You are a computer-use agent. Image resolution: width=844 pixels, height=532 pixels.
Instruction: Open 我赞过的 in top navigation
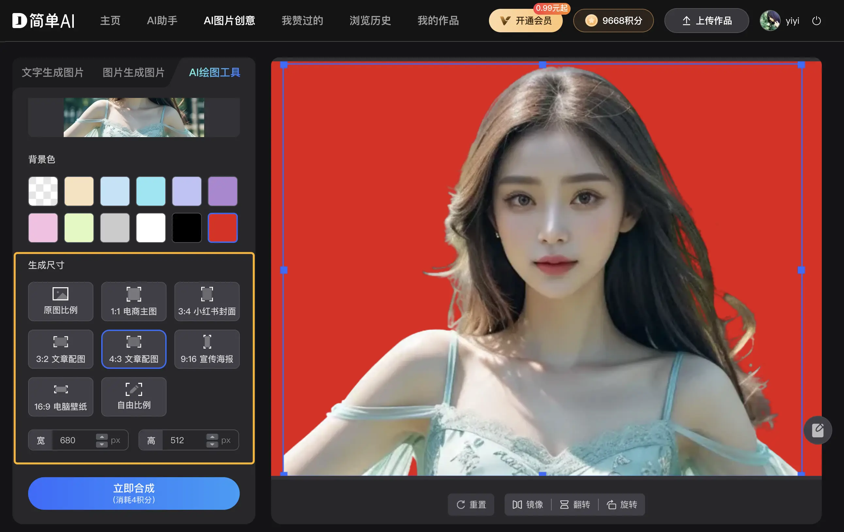tap(302, 21)
